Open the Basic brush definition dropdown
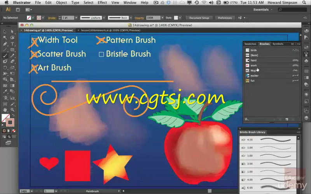Screen dimensions: 311x194 click(x=131, y=18)
